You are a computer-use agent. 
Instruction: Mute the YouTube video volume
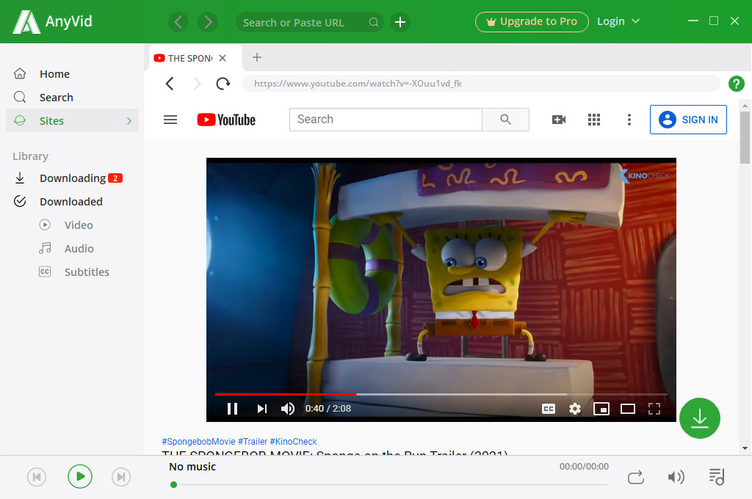(288, 409)
